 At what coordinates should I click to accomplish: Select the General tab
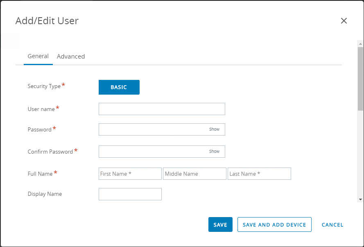38,56
